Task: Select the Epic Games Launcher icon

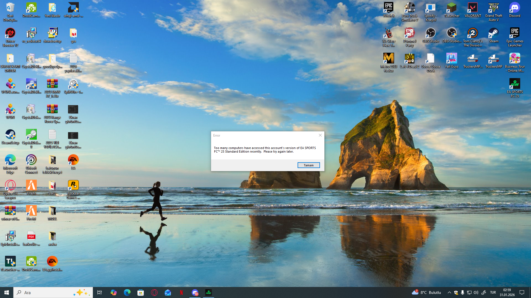Action: click(515, 37)
